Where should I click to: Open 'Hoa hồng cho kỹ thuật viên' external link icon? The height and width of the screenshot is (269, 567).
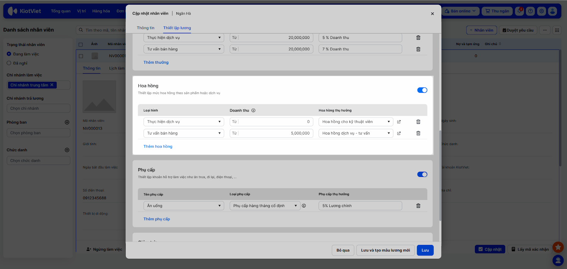click(x=399, y=122)
